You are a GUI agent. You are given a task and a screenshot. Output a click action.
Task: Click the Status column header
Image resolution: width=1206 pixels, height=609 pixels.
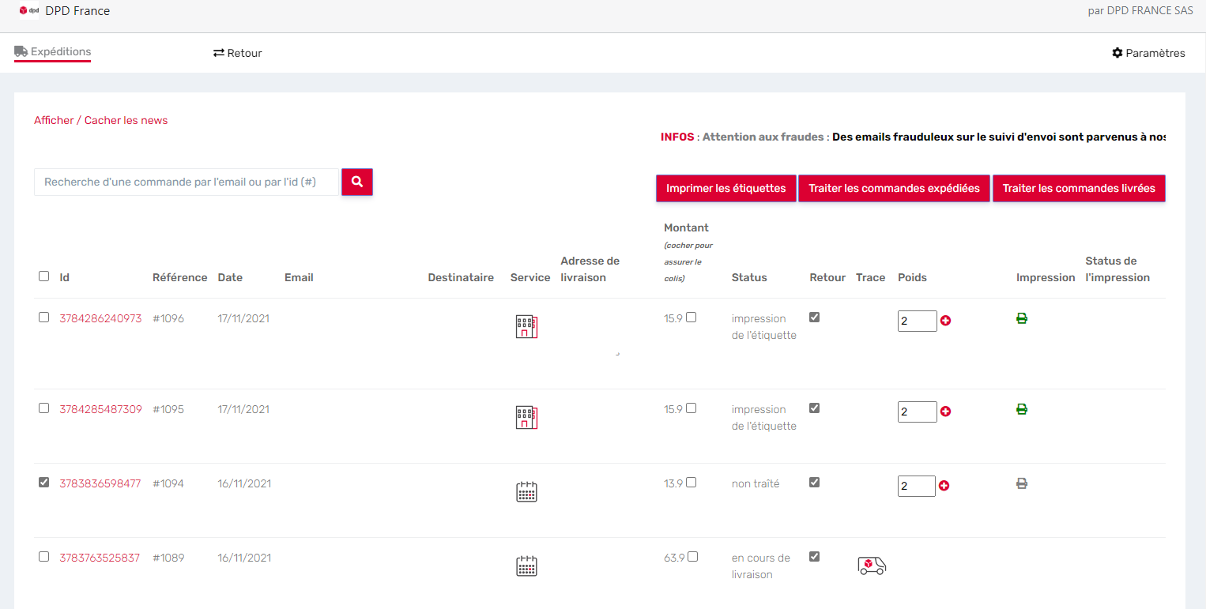[749, 278]
